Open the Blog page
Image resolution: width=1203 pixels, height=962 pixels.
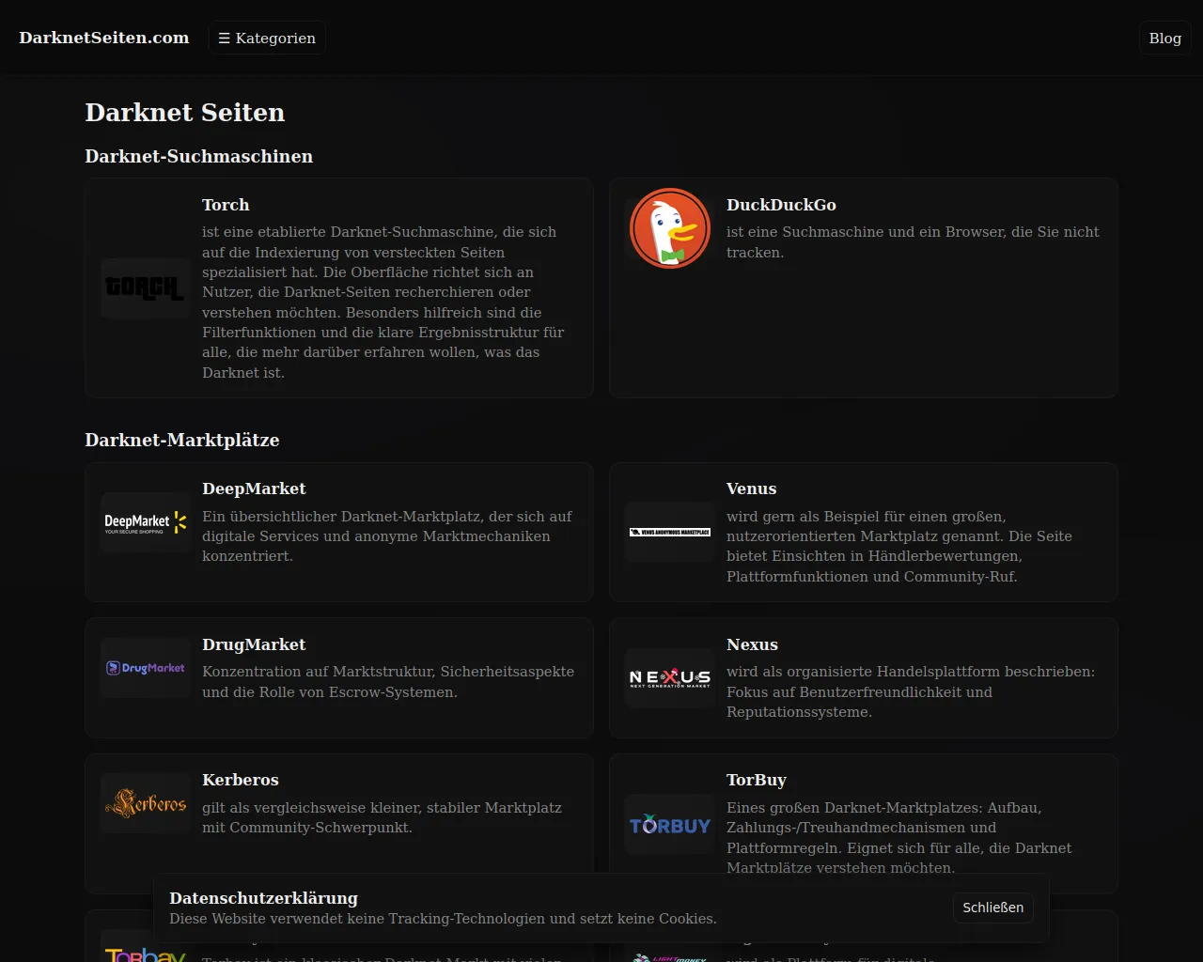click(x=1164, y=38)
